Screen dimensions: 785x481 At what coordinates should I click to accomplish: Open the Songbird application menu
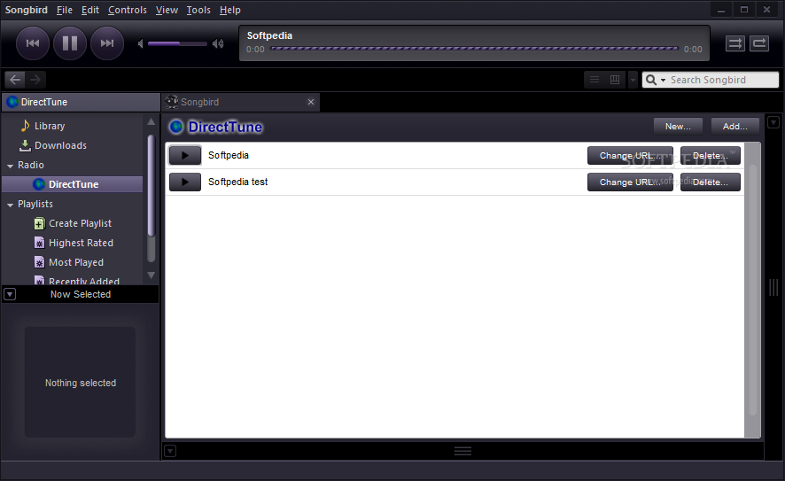point(26,10)
